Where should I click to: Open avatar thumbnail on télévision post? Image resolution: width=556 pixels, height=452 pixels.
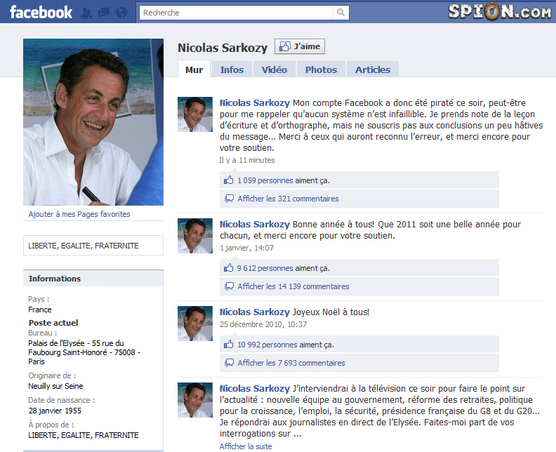click(x=195, y=400)
